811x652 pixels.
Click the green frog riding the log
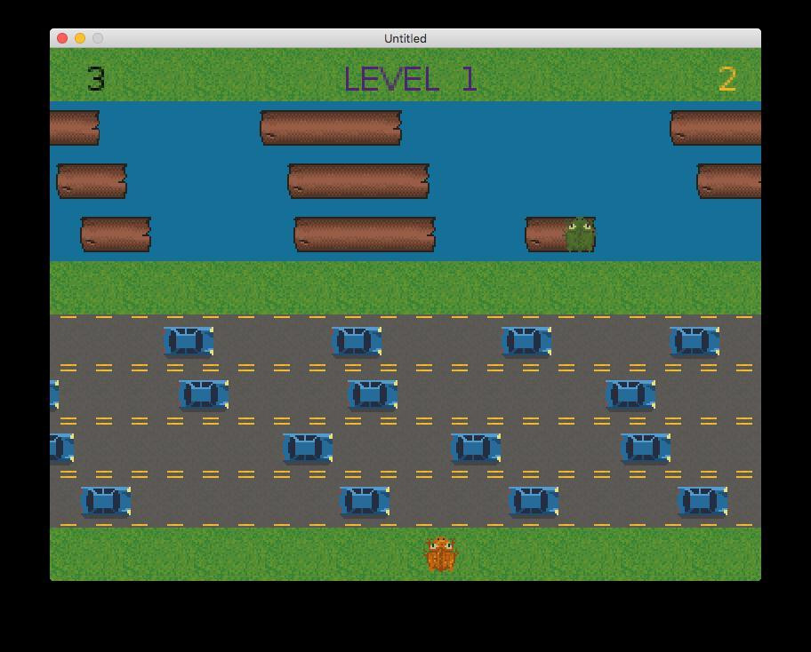point(579,235)
